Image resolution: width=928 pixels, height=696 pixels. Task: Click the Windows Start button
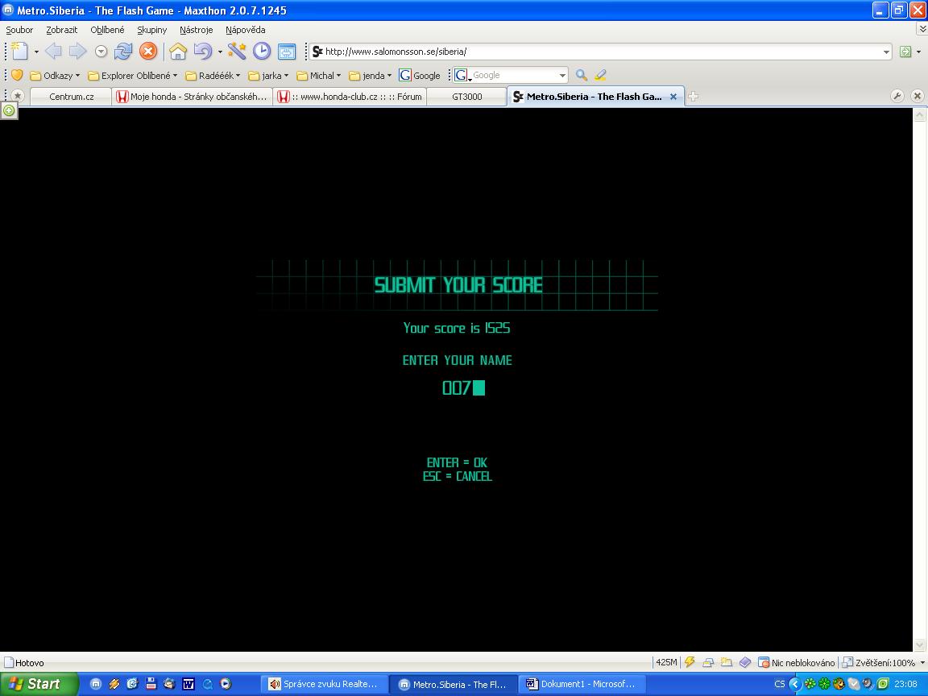36,684
